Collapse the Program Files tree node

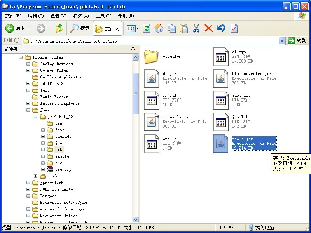(x=21, y=57)
